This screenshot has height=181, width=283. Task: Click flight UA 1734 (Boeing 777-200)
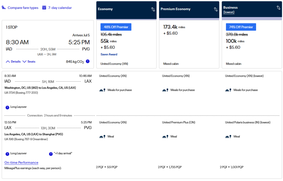click(x=21, y=93)
